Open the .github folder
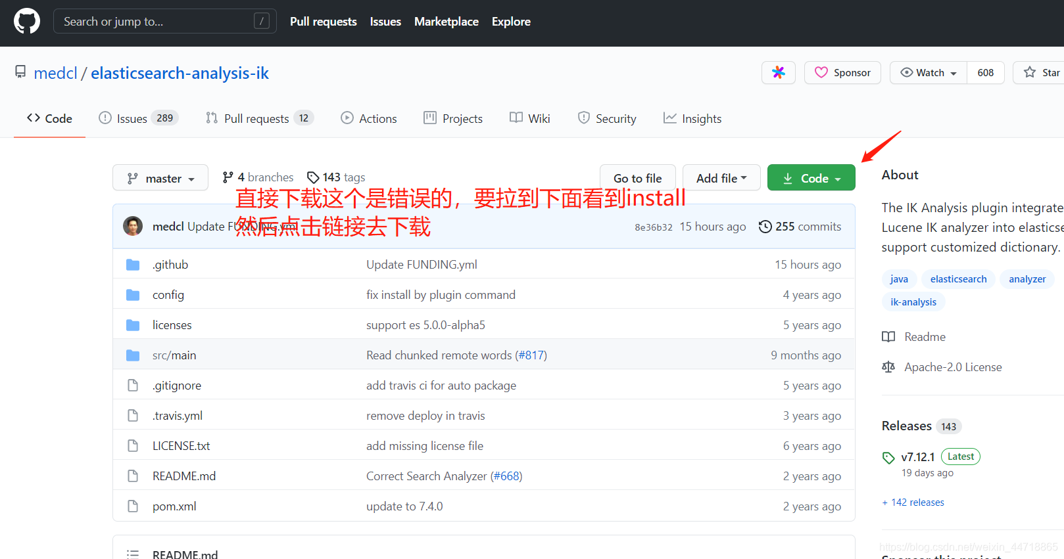 (170, 265)
